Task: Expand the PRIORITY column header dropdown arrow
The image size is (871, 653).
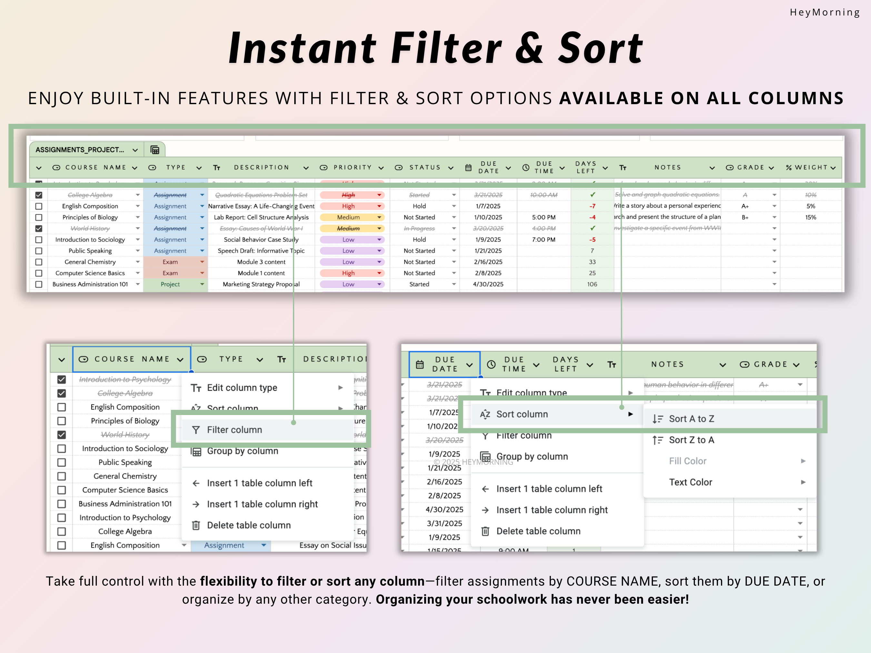Action: [x=381, y=168]
